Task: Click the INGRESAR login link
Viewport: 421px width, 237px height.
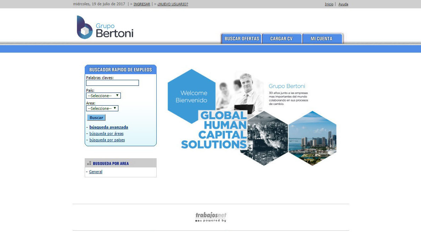Action: click(142, 4)
